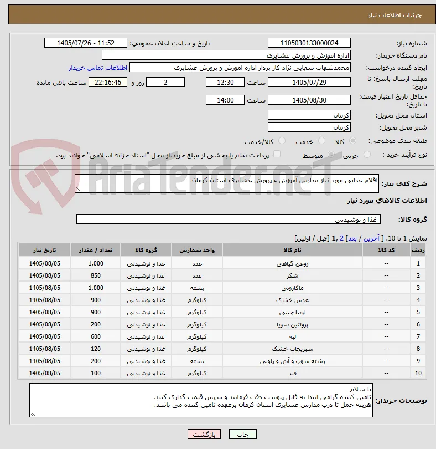Click the توضیحات خریدار notes textarea

(x=201, y=400)
